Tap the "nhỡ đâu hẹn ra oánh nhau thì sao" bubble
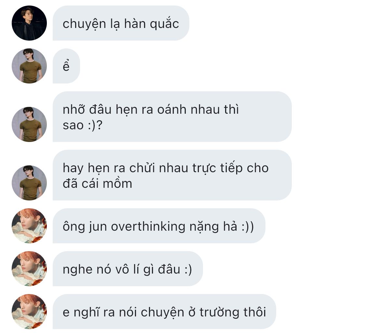The height and width of the screenshot is (333, 366). tap(172, 117)
